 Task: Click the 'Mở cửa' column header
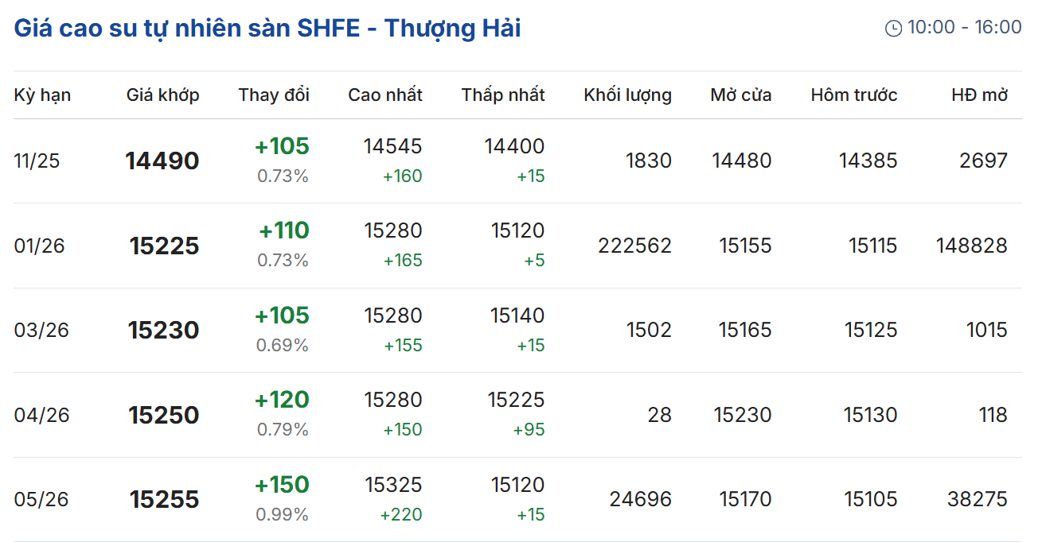click(x=741, y=95)
